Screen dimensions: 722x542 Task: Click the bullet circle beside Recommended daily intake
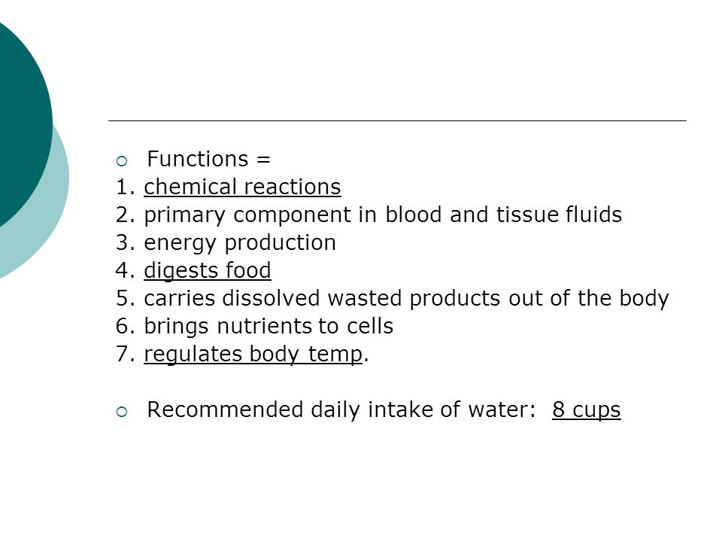click(x=122, y=412)
